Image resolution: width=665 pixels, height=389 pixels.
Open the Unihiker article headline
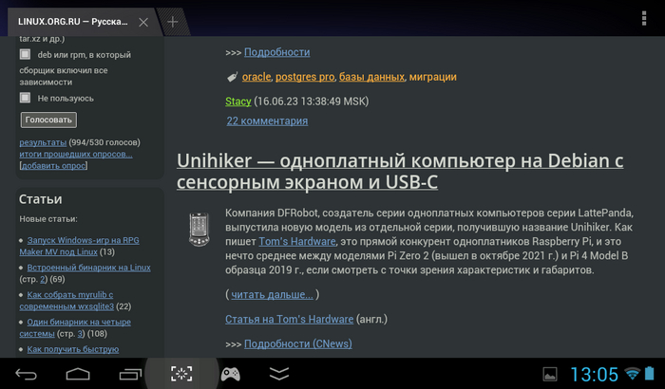[x=400, y=171]
